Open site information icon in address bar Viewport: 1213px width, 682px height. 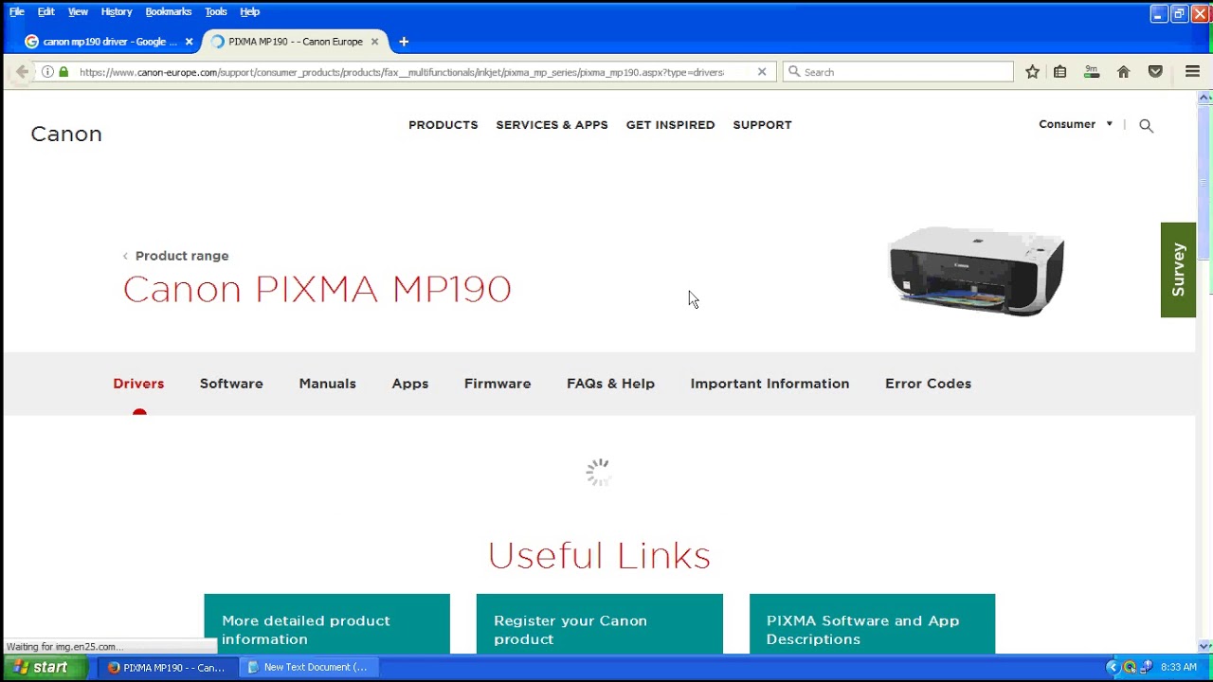pyautogui.click(x=47, y=72)
